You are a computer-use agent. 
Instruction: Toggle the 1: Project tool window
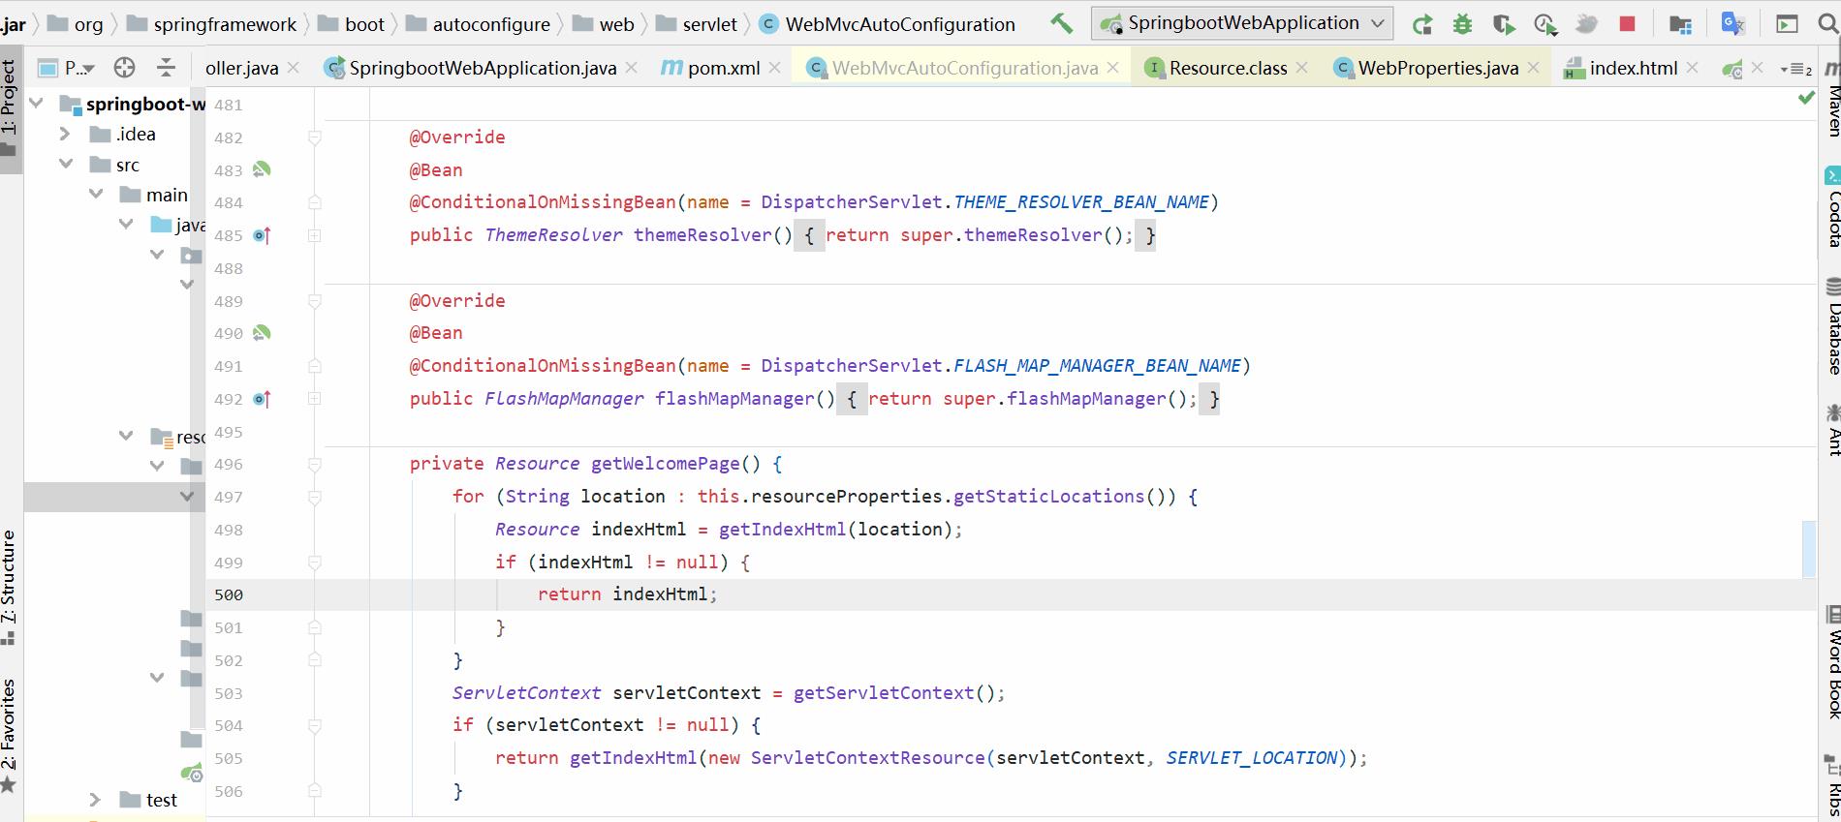pyautogui.click(x=10, y=107)
